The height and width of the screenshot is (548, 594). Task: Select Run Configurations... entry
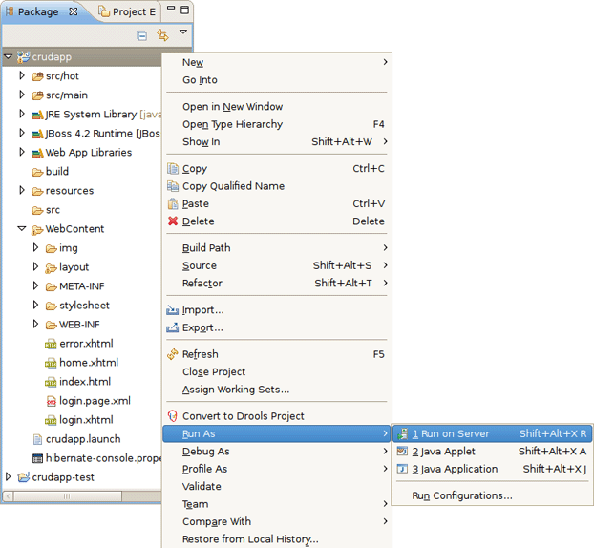(462, 495)
